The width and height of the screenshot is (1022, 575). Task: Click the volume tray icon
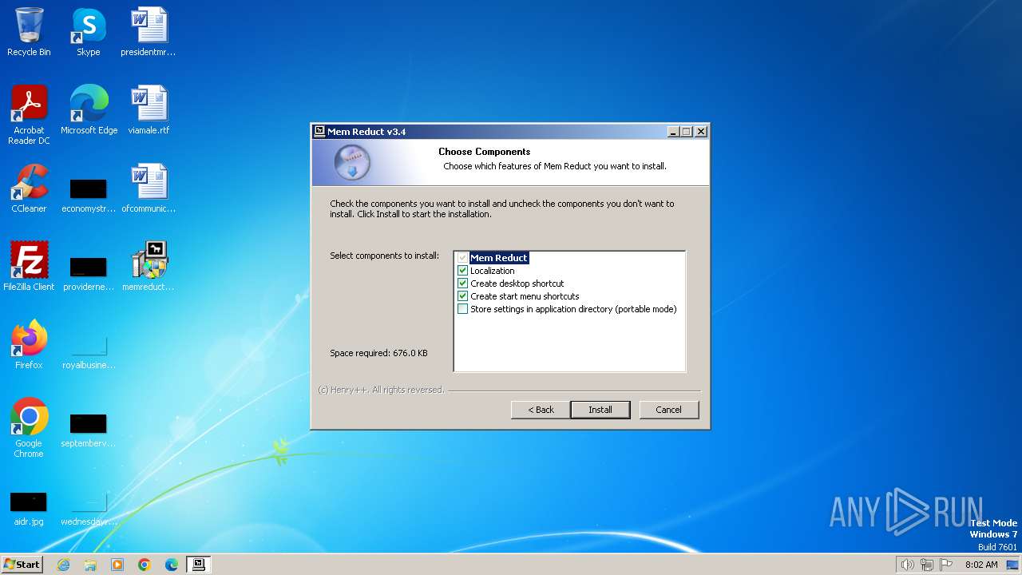(907, 565)
